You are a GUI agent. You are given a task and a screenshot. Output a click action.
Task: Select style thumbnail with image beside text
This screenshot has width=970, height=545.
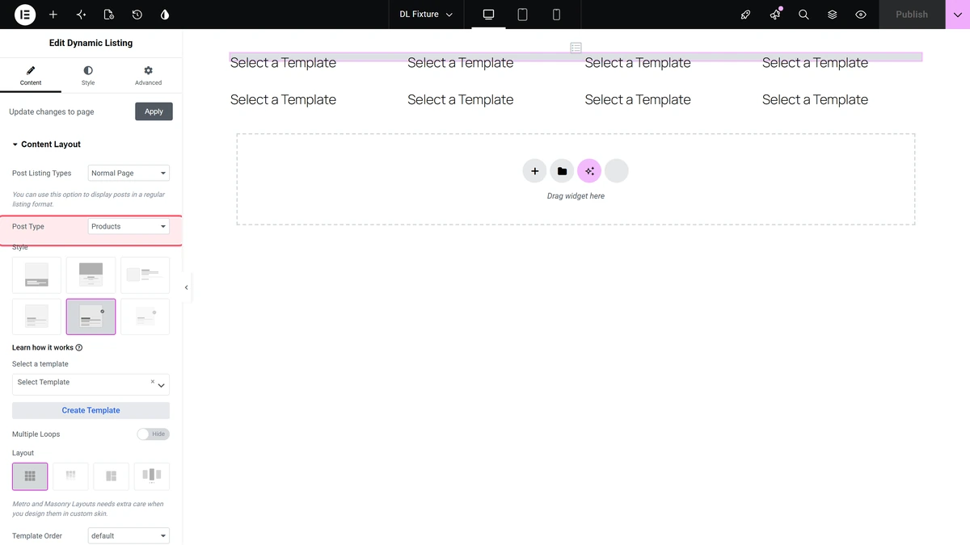pyautogui.click(x=145, y=275)
